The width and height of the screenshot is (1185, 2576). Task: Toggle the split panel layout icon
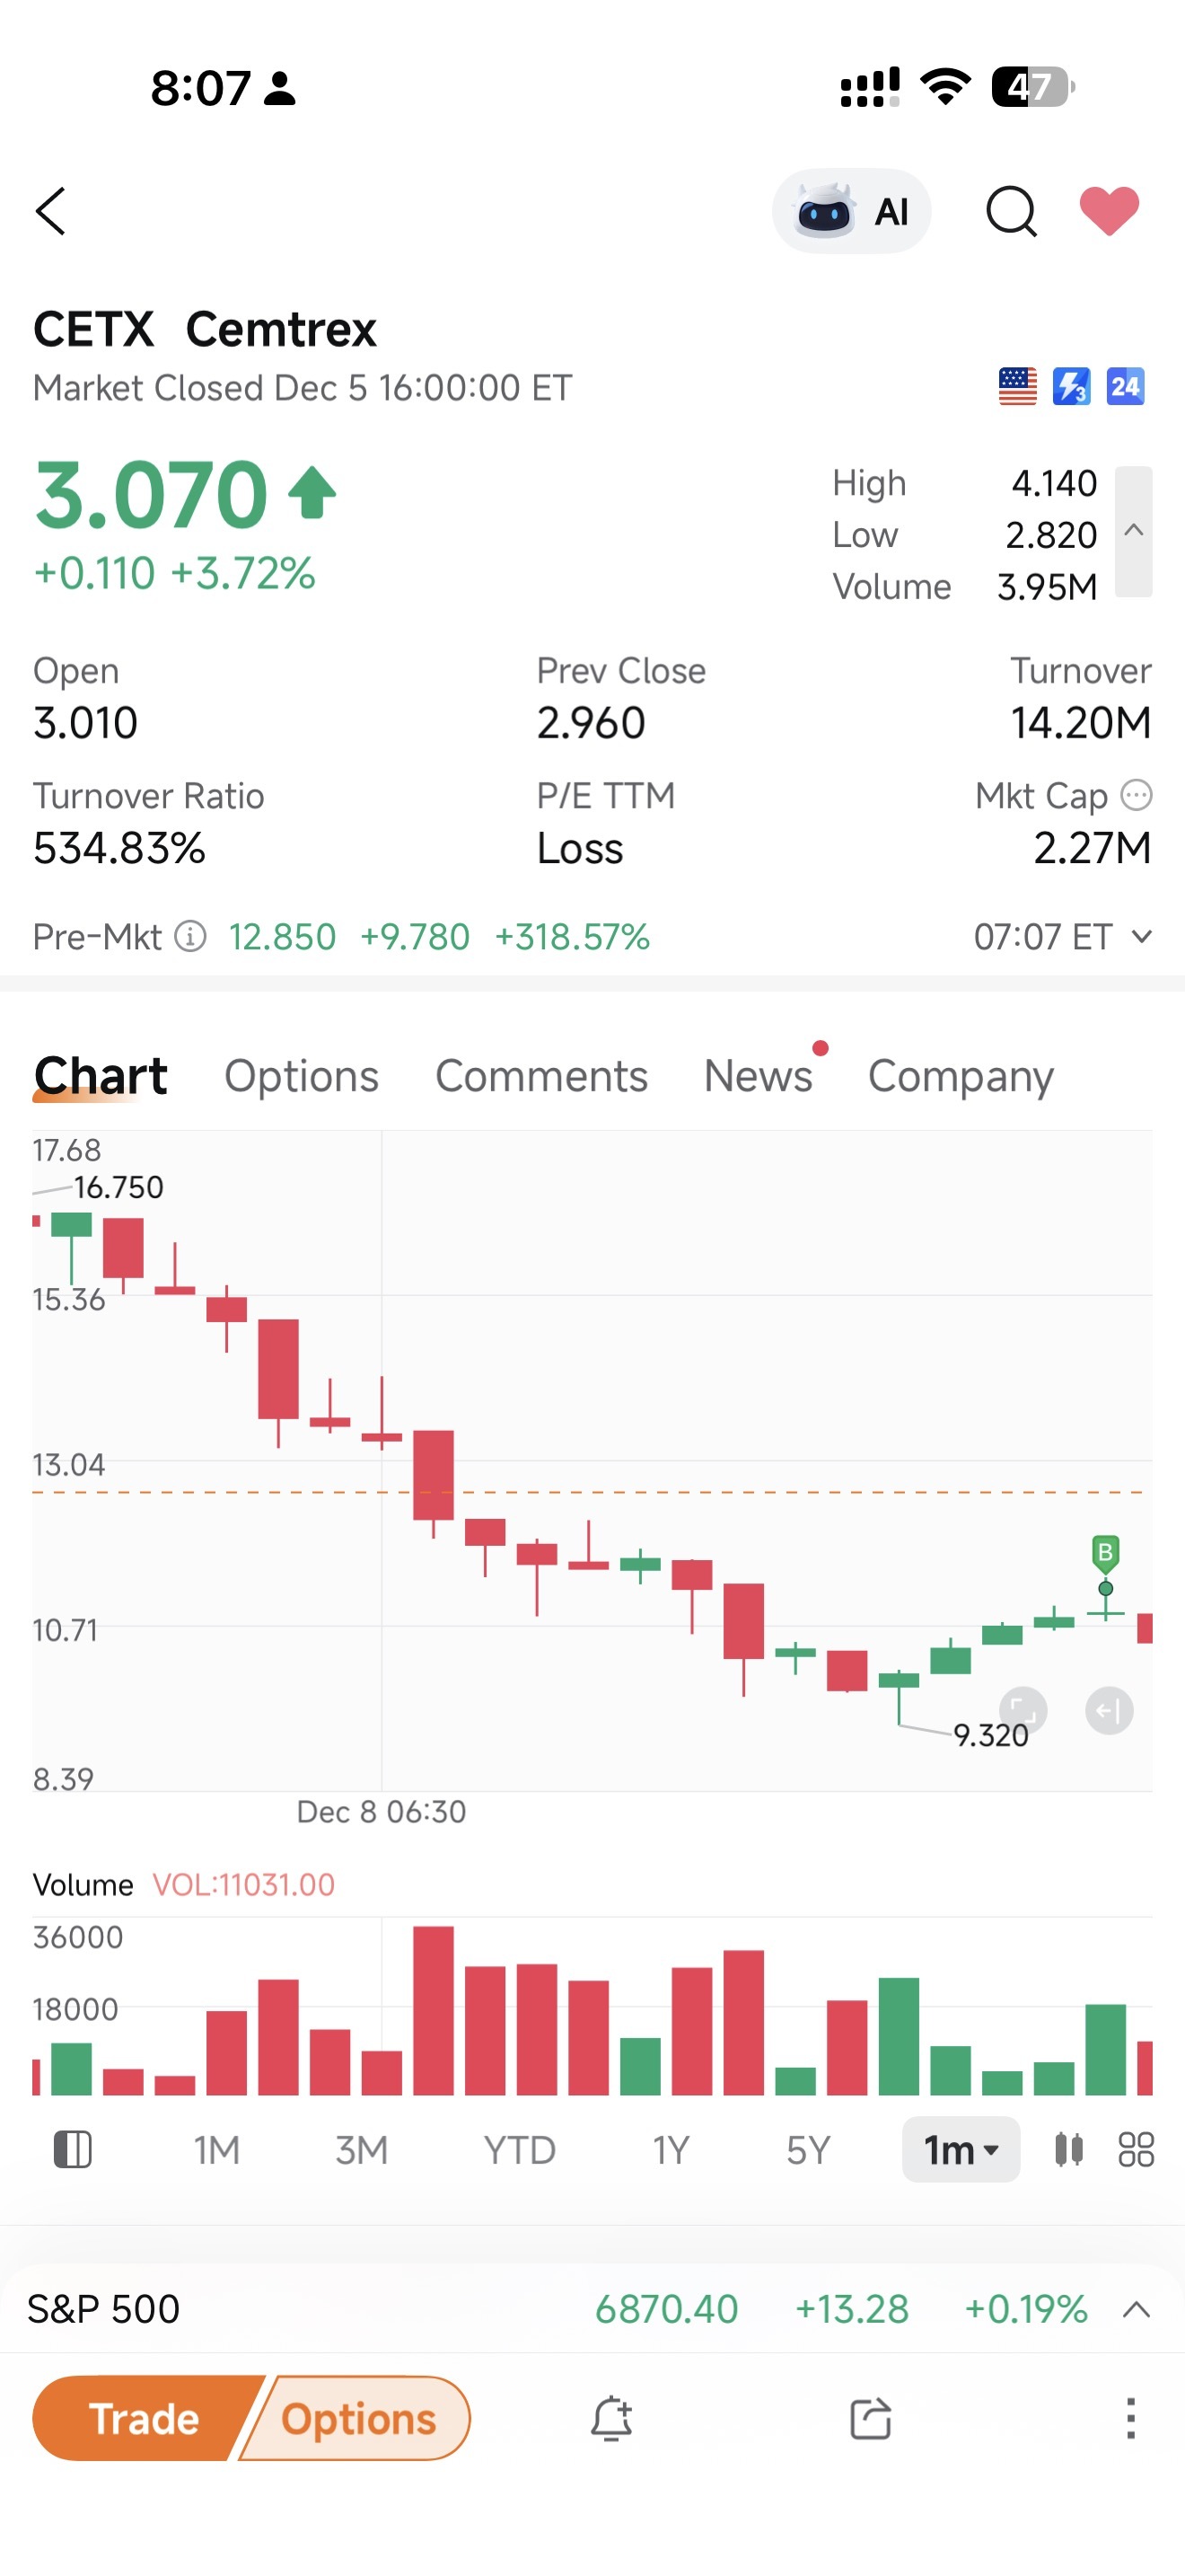pos(72,2149)
